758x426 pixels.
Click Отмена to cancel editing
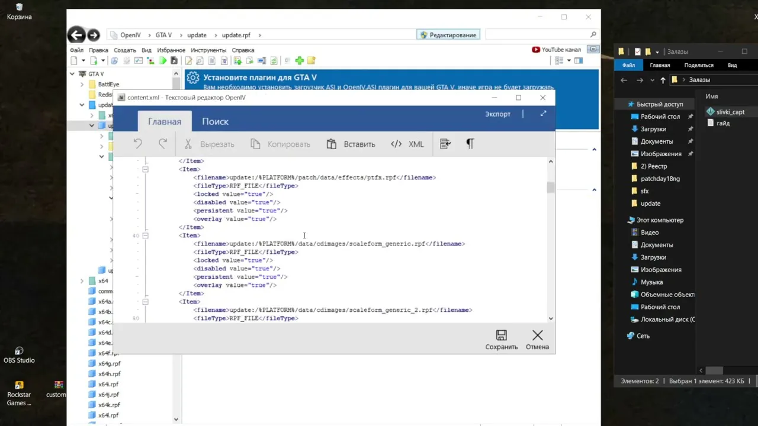537,340
